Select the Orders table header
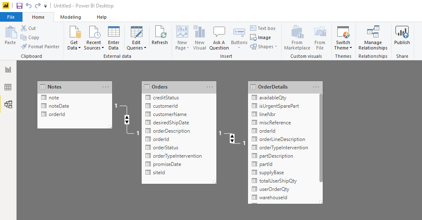 [179, 87]
